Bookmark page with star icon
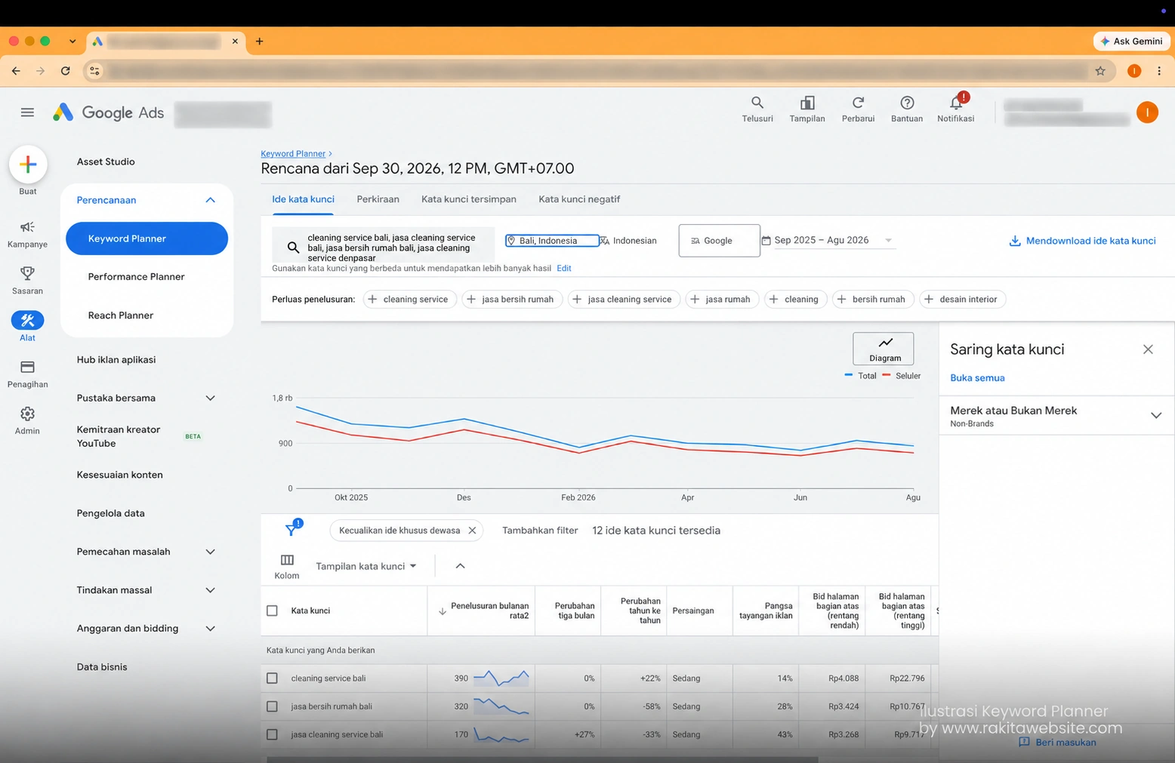The width and height of the screenshot is (1175, 763). pyautogui.click(x=1100, y=71)
